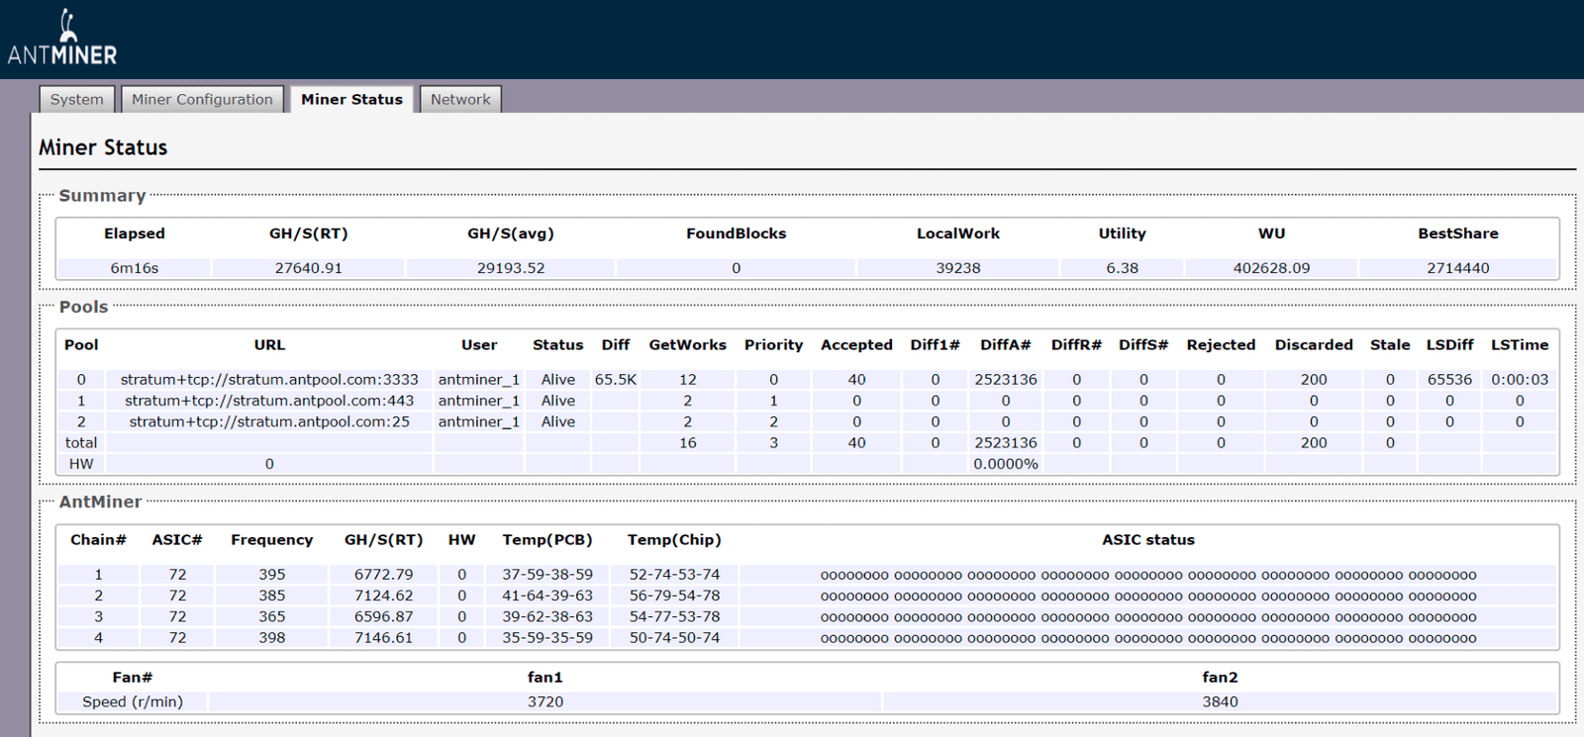
Task: Click the Antminer logo
Action: (x=62, y=39)
